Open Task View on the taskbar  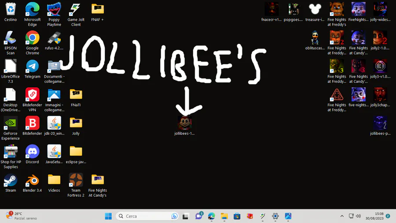(x=185, y=216)
